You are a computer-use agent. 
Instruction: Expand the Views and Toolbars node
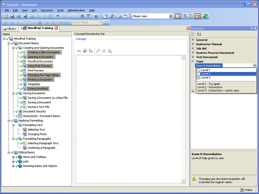click(x=13, y=157)
